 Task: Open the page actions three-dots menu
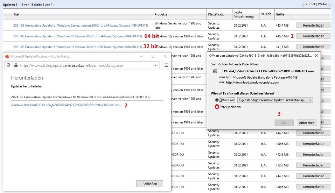pos(155,65)
